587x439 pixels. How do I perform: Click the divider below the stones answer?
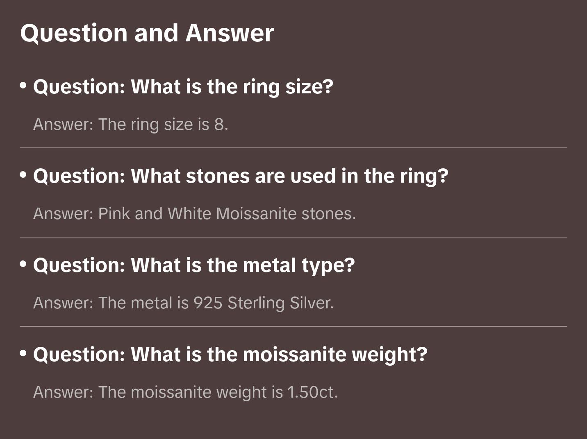click(293, 237)
